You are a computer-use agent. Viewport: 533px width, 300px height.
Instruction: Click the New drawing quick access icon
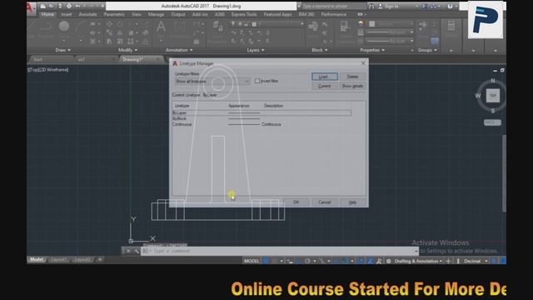click(x=42, y=6)
